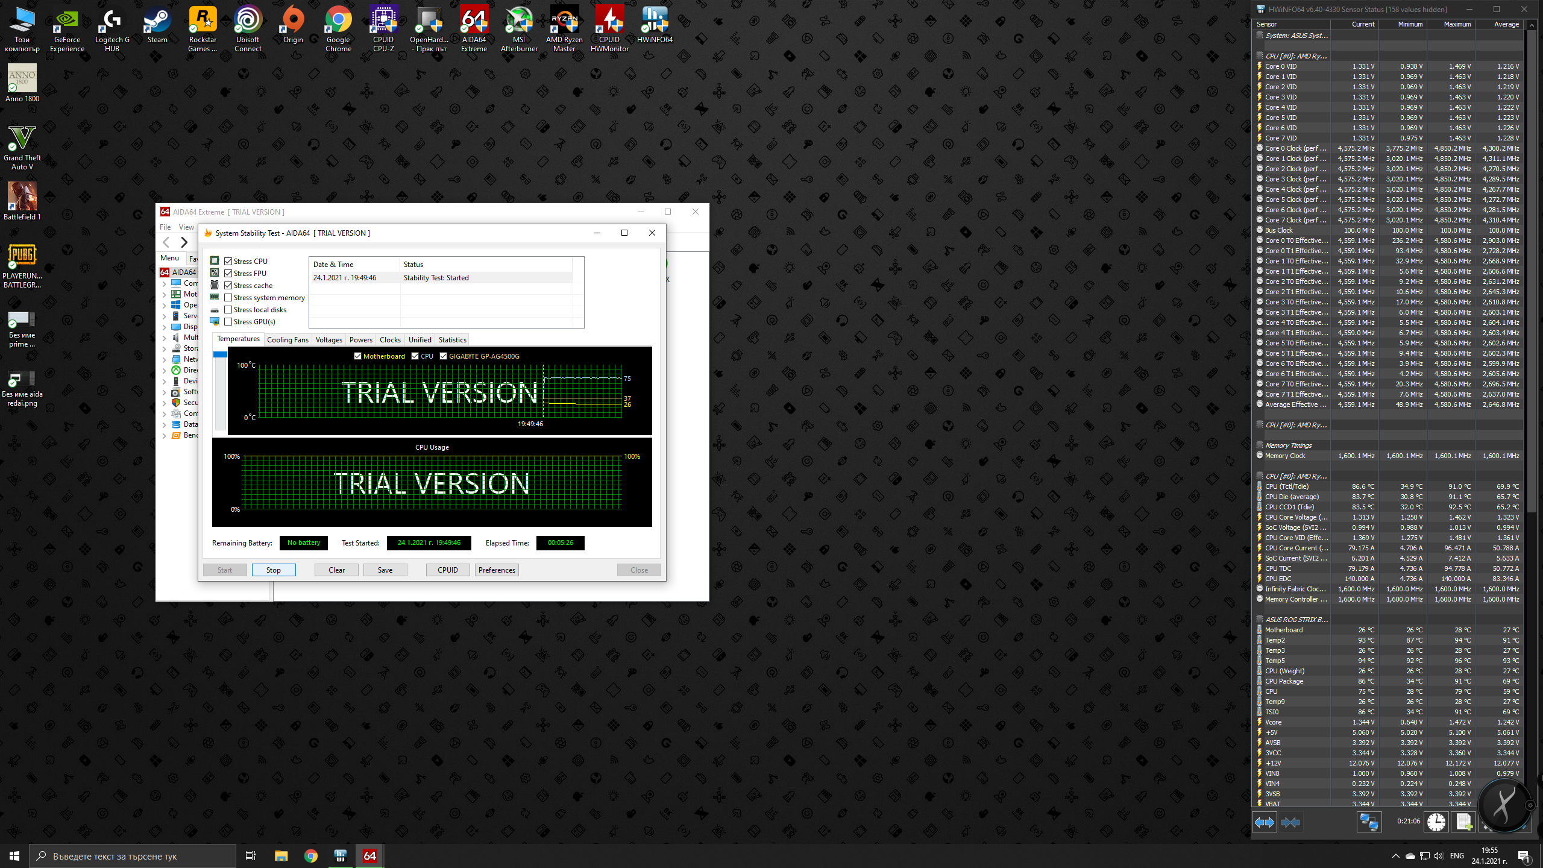Reset HWiNFO sensor clock timer icon
Viewport: 1543px width, 868px height.
pos(1436,822)
